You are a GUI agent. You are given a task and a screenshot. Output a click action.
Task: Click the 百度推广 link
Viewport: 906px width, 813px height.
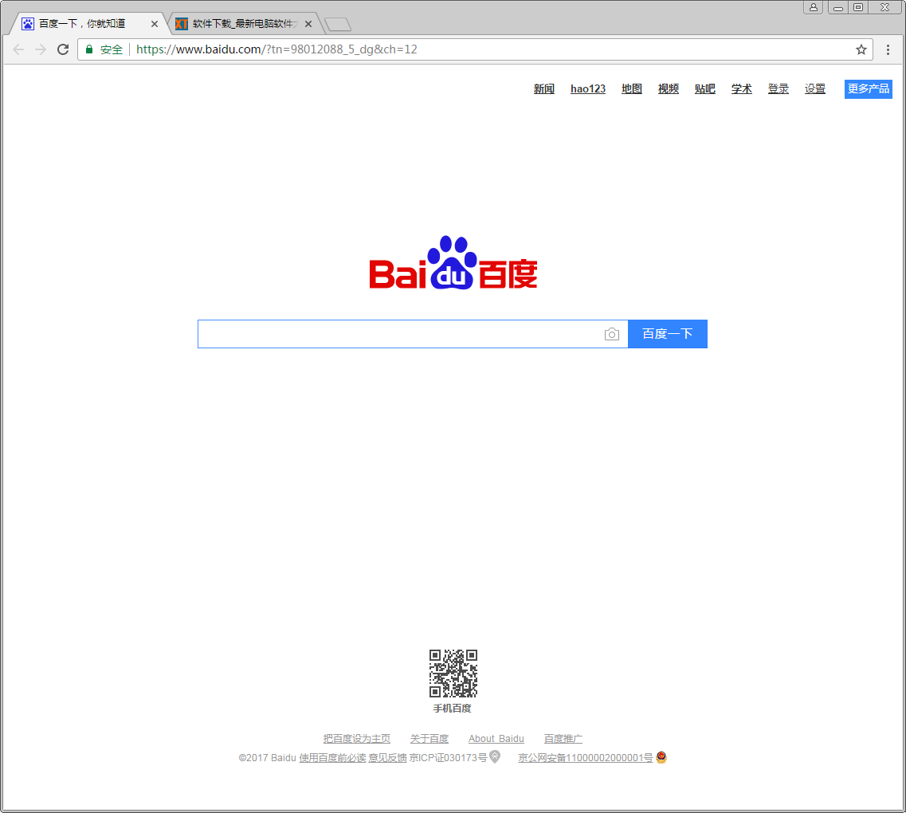(563, 738)
